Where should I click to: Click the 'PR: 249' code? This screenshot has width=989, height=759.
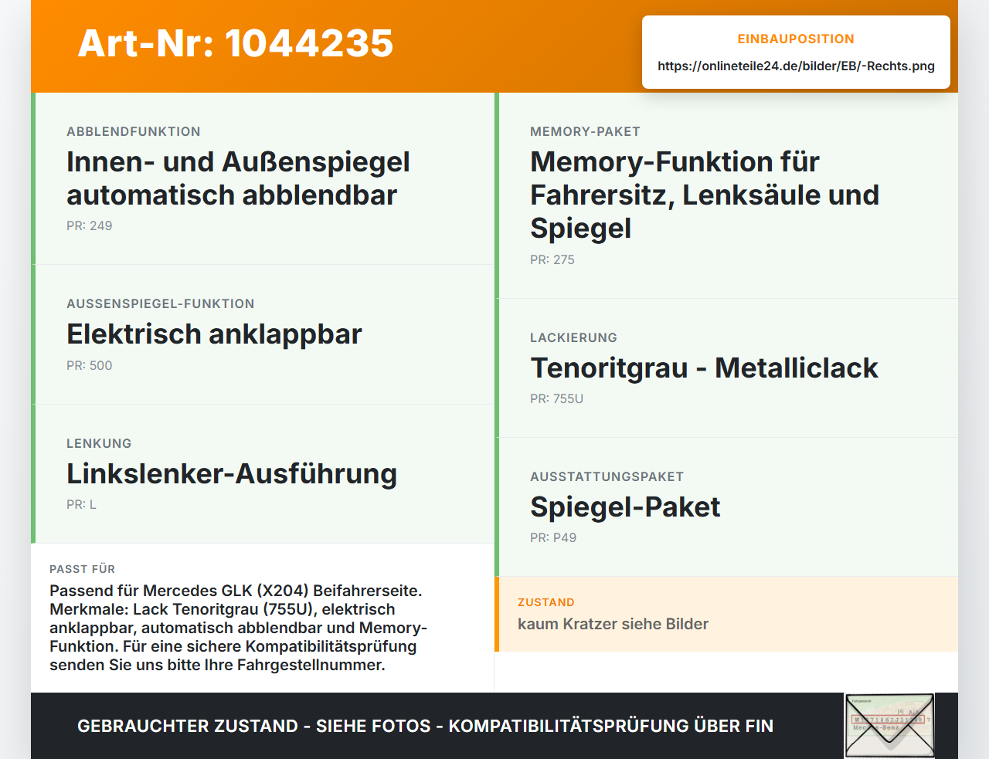pos(90,225)
